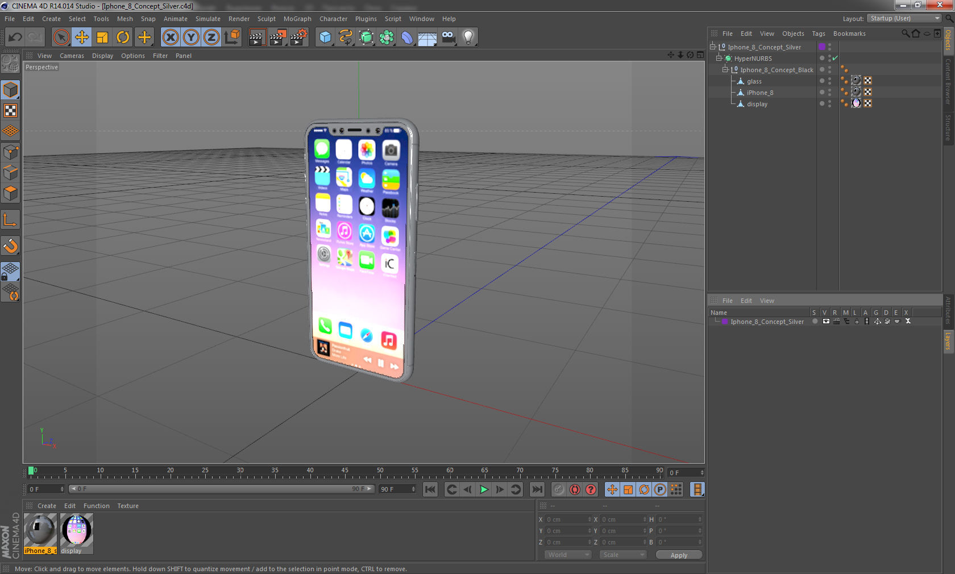
Task: Open the Object Manager Tags menu
Action: [818, 34]
